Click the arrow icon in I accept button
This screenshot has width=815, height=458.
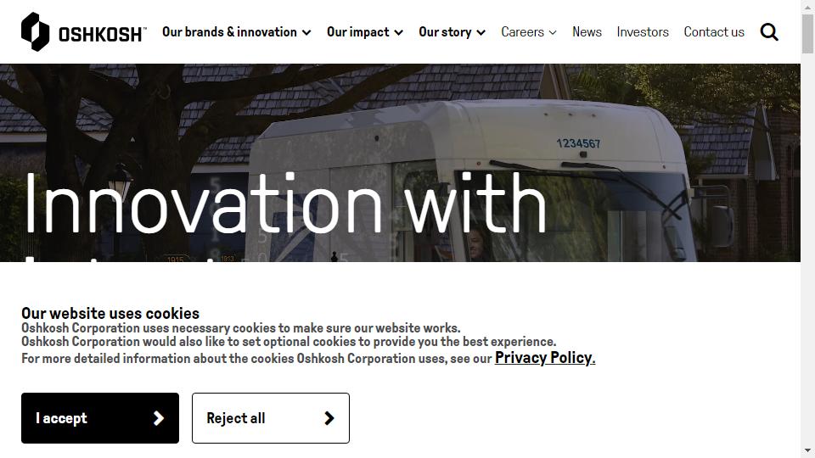(x=159, y=418)
